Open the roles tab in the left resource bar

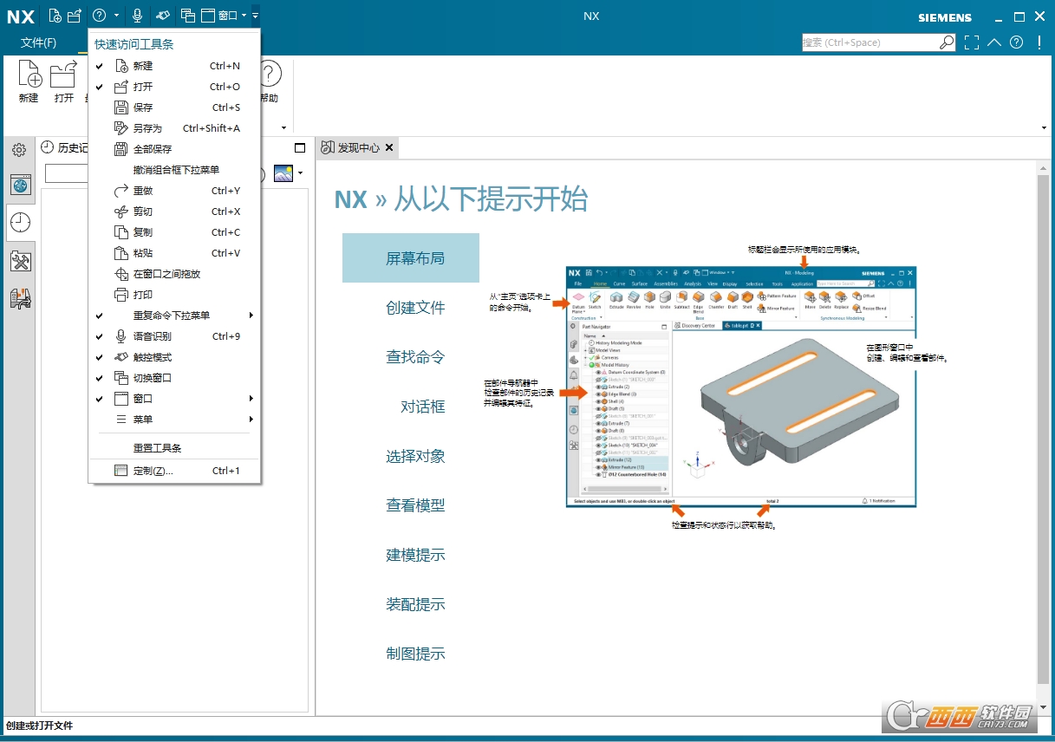pos(21,298)
